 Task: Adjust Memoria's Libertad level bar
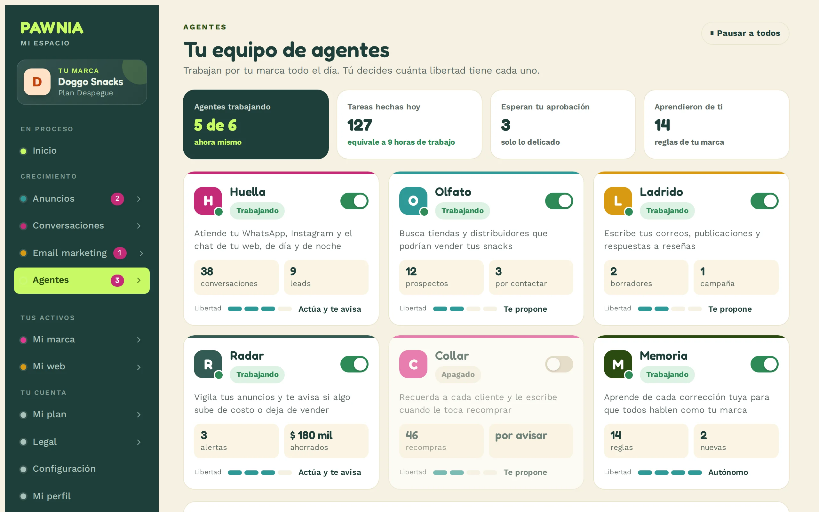pos(670,472)
